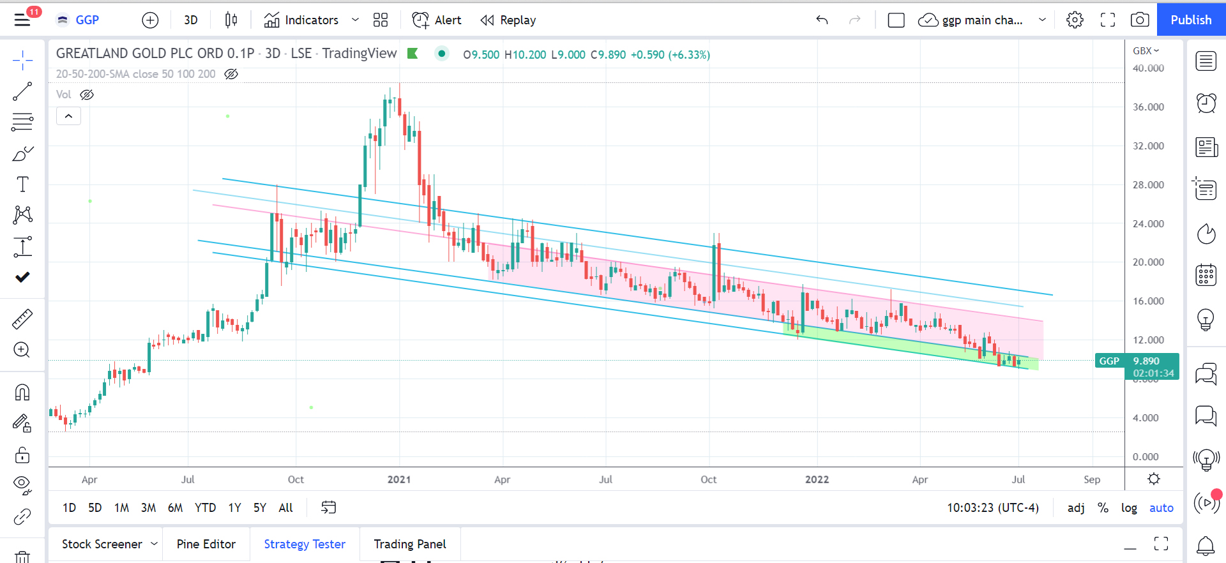Select chart layout square icon
Viewport: 1226px width, 563px height.
pos(896,20)
